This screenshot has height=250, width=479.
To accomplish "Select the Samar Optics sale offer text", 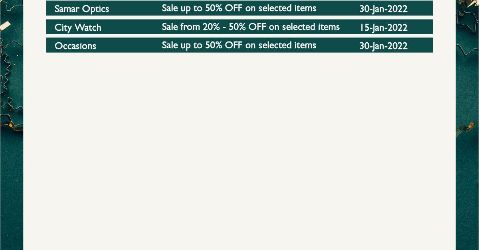I will [x=239, y=8].
